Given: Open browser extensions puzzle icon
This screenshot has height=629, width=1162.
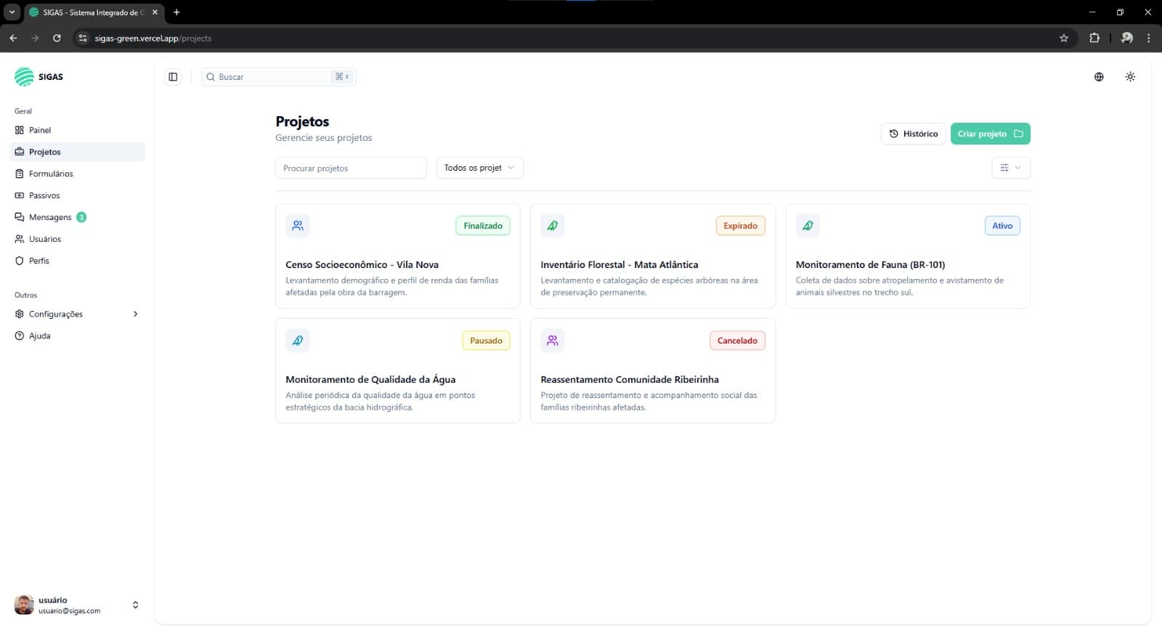Looking at the screenshot, I should [1094, 38].
